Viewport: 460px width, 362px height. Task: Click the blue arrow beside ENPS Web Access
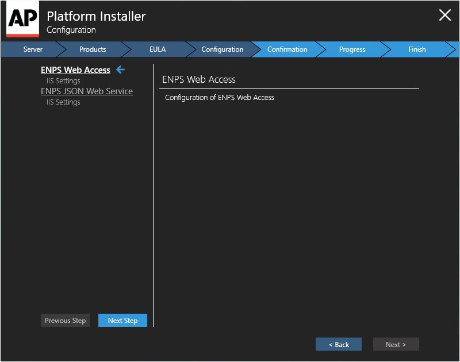pos(120,70)
